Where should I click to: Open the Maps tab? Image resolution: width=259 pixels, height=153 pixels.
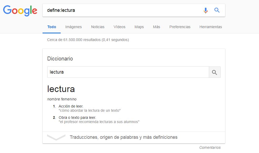click(x=139, y=27)
